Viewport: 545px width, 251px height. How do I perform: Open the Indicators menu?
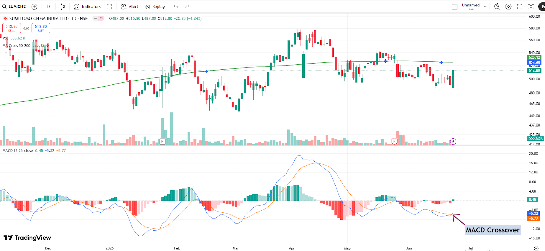(88, 6)
